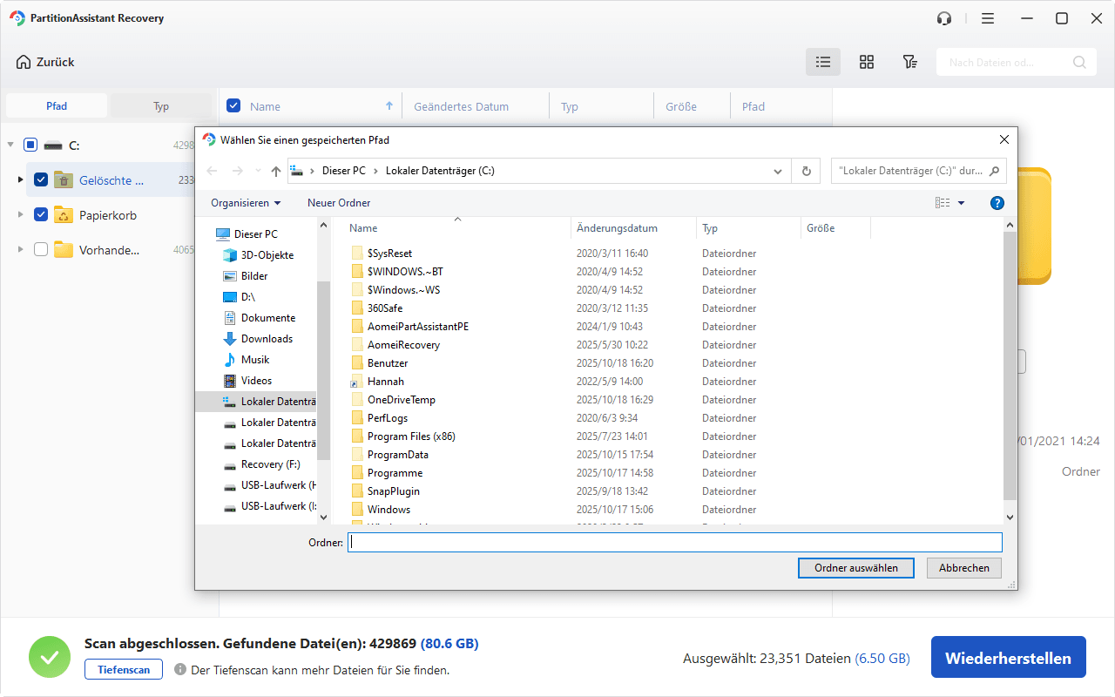The width and height of the screenshot is (1115, 697).
Task: Open the filter options icon
Action: tap(909, 62)
